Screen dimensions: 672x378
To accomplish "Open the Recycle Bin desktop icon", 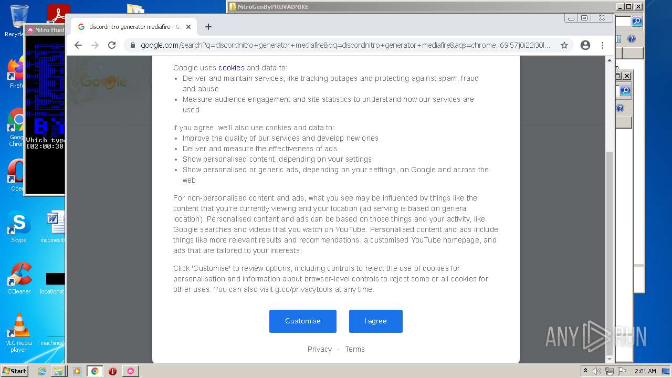I will (x=19, y=21).
